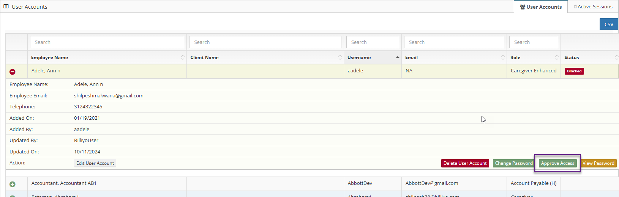Sort by Status column arrows
The width and height of the screenshot is (619, 197).
click(x=616, y=58)
